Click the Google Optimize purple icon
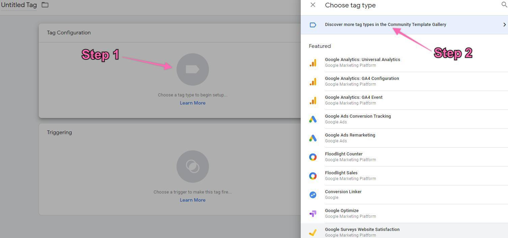Viewport: 508px width, 238px height. click(x=313, y=214)
